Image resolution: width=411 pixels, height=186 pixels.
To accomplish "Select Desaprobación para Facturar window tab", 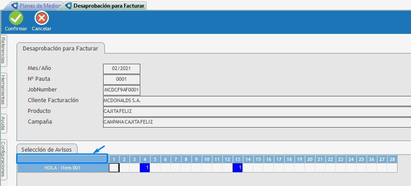I will click(106, 6).
